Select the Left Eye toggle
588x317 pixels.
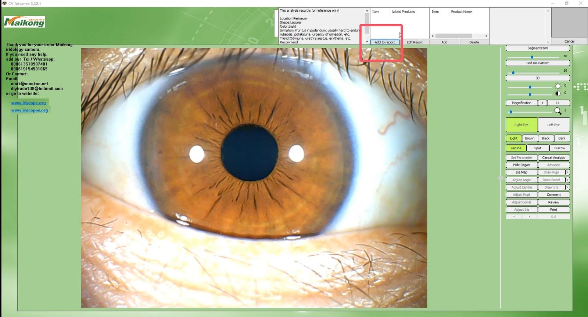click(554, 125)
